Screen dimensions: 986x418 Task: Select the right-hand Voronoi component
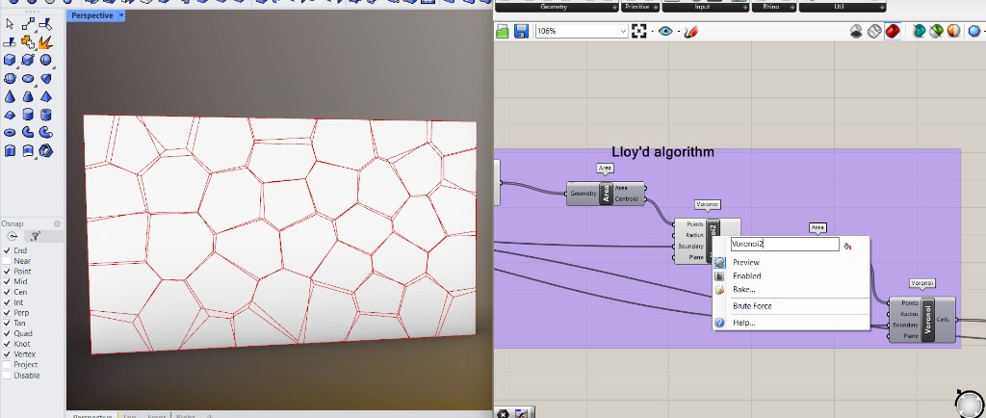click(x=921, y=320)
